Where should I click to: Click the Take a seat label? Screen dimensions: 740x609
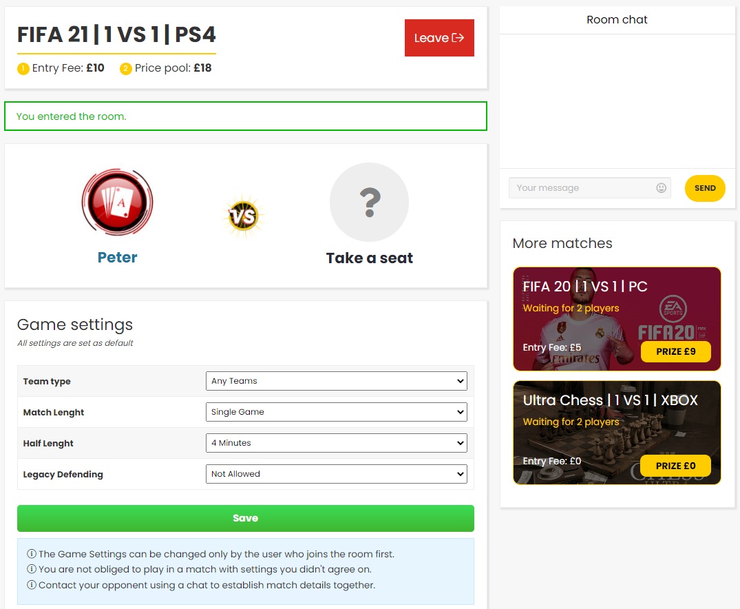369,258
